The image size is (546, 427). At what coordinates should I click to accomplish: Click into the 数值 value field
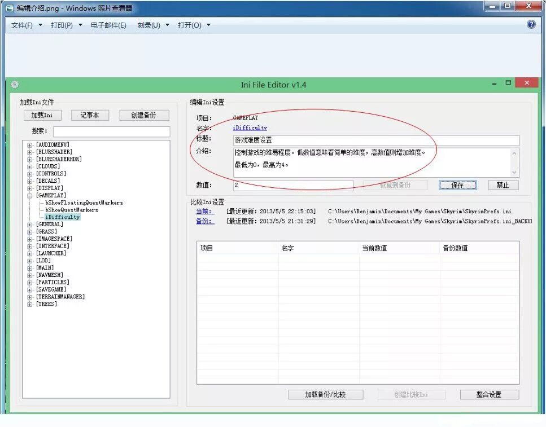[293, 185]
